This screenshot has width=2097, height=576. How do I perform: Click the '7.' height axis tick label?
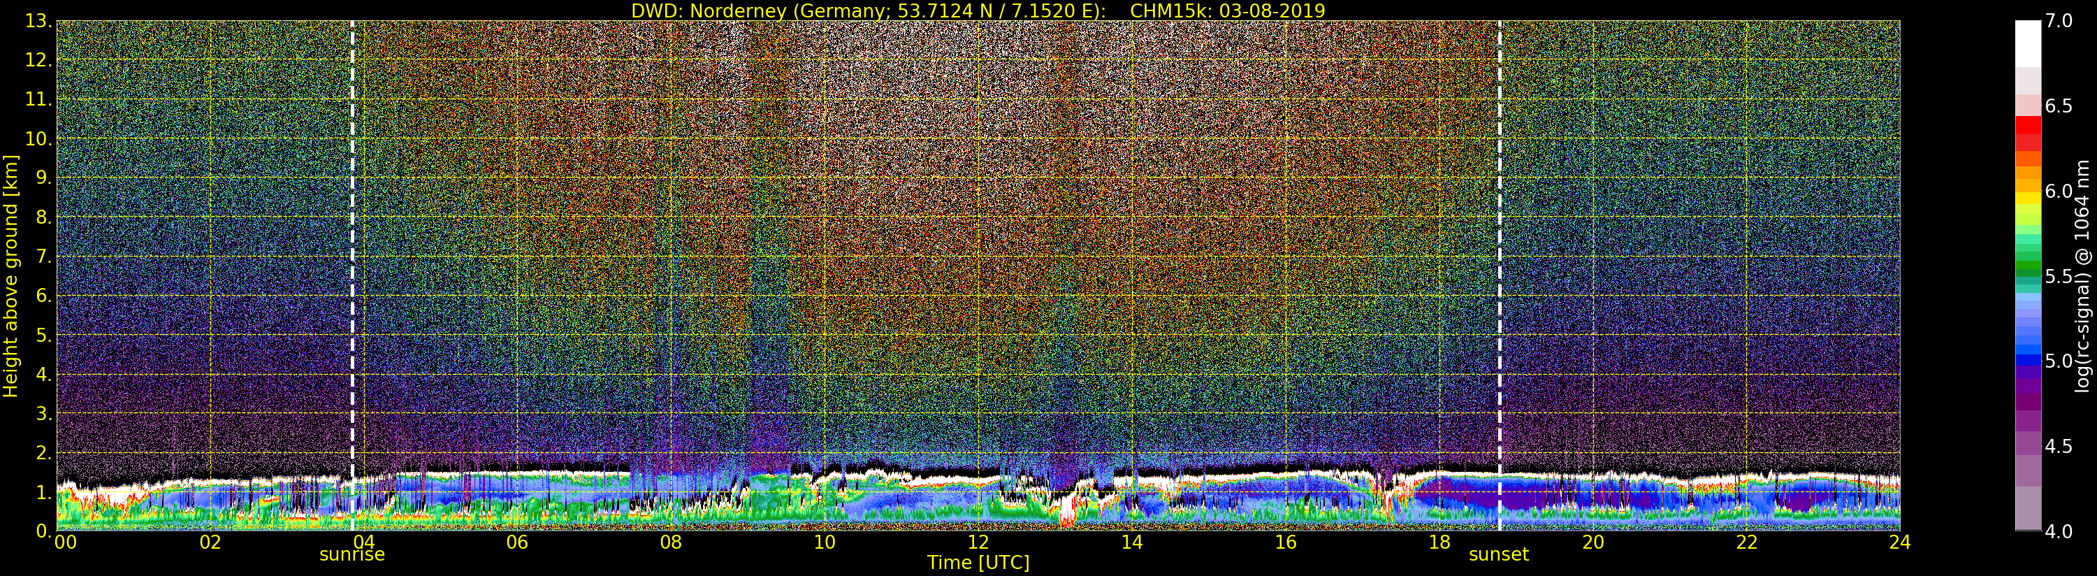pyautogui.click(x=44, y=257)
